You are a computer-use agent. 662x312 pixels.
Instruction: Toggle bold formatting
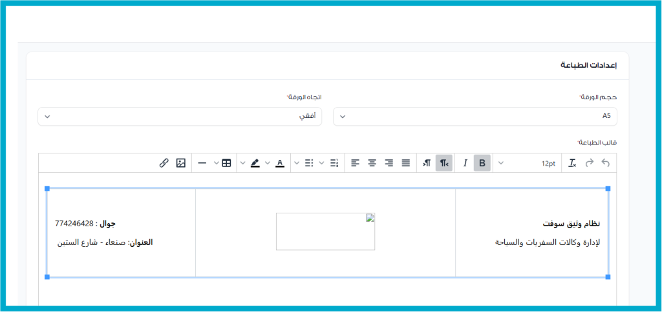tap(482, 163)
